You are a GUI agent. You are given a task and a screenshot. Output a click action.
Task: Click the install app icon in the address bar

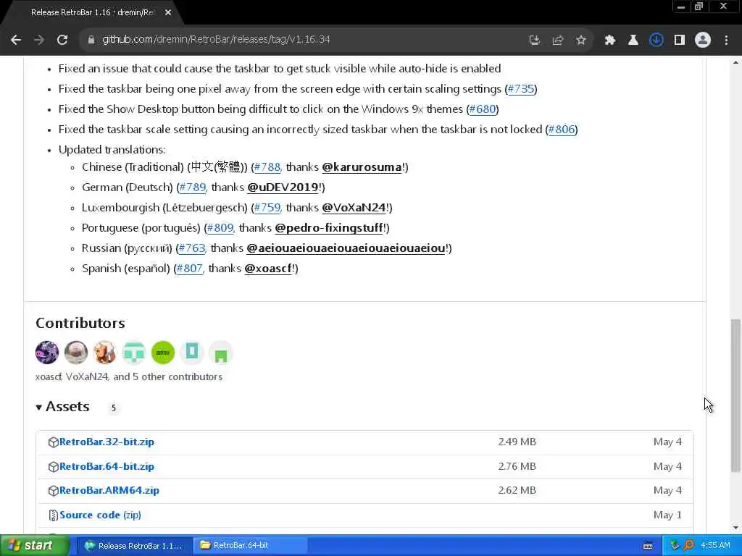click(x=534, y=41)
